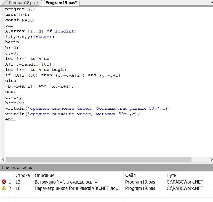Click the red error icon in row 1
This screenshot has height=202, width=213.
click(x=4, y=182)
